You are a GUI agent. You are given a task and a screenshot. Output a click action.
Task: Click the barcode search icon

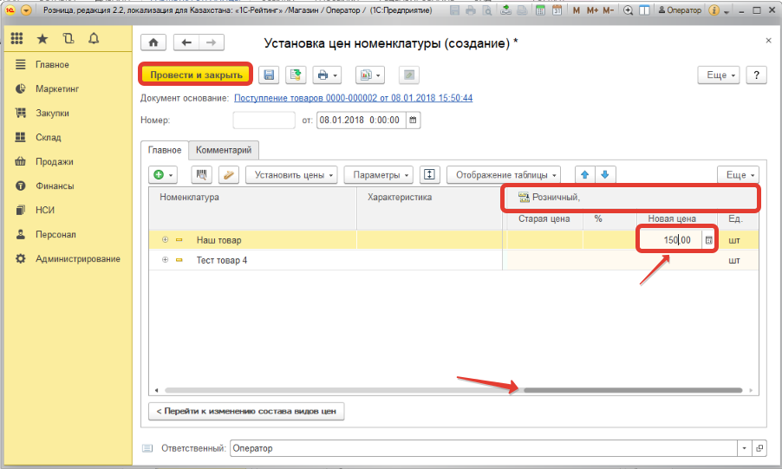tap(201, 175)
